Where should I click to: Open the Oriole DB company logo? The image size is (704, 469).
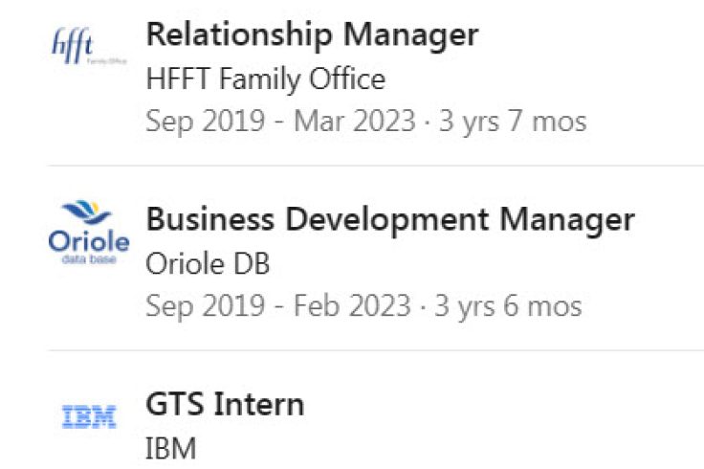(88, 234)
